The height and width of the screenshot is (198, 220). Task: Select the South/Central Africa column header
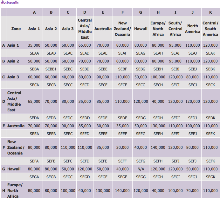[x=175, y=29]
